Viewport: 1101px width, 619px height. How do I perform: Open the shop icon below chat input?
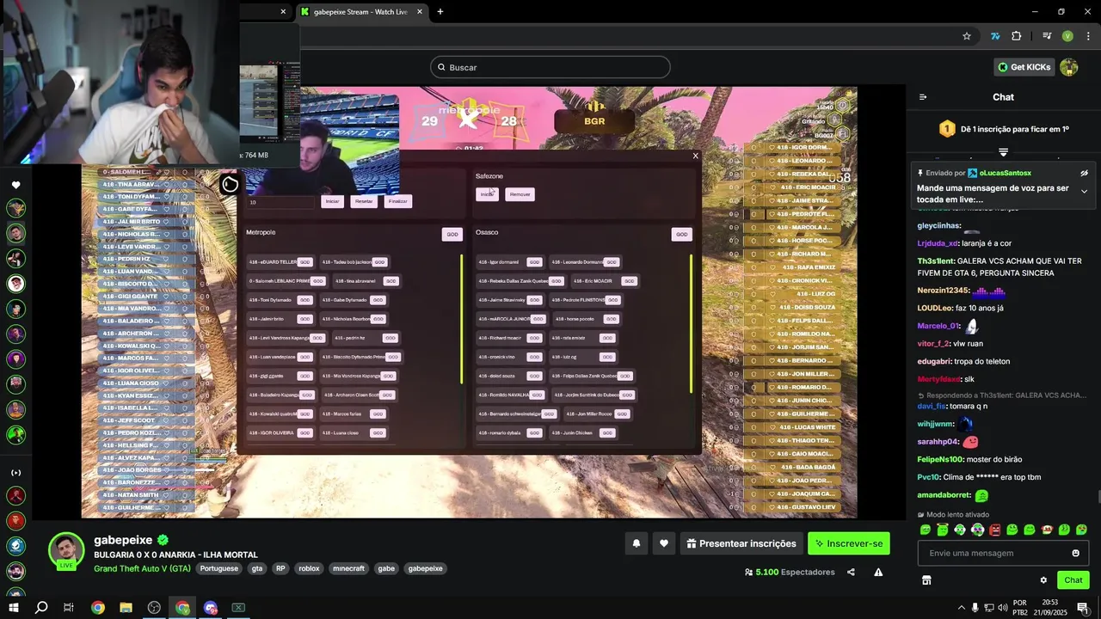click(926, 580)
